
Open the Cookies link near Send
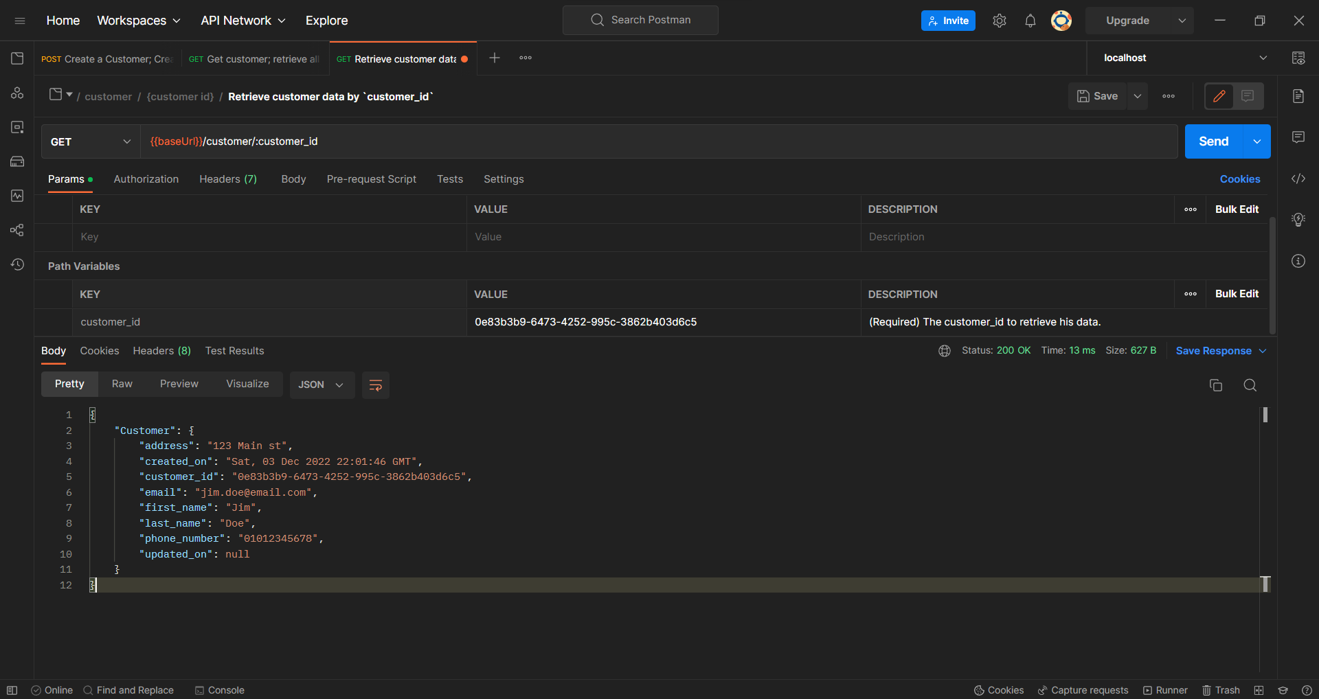pyautogui.click(x=1240, y=179)
